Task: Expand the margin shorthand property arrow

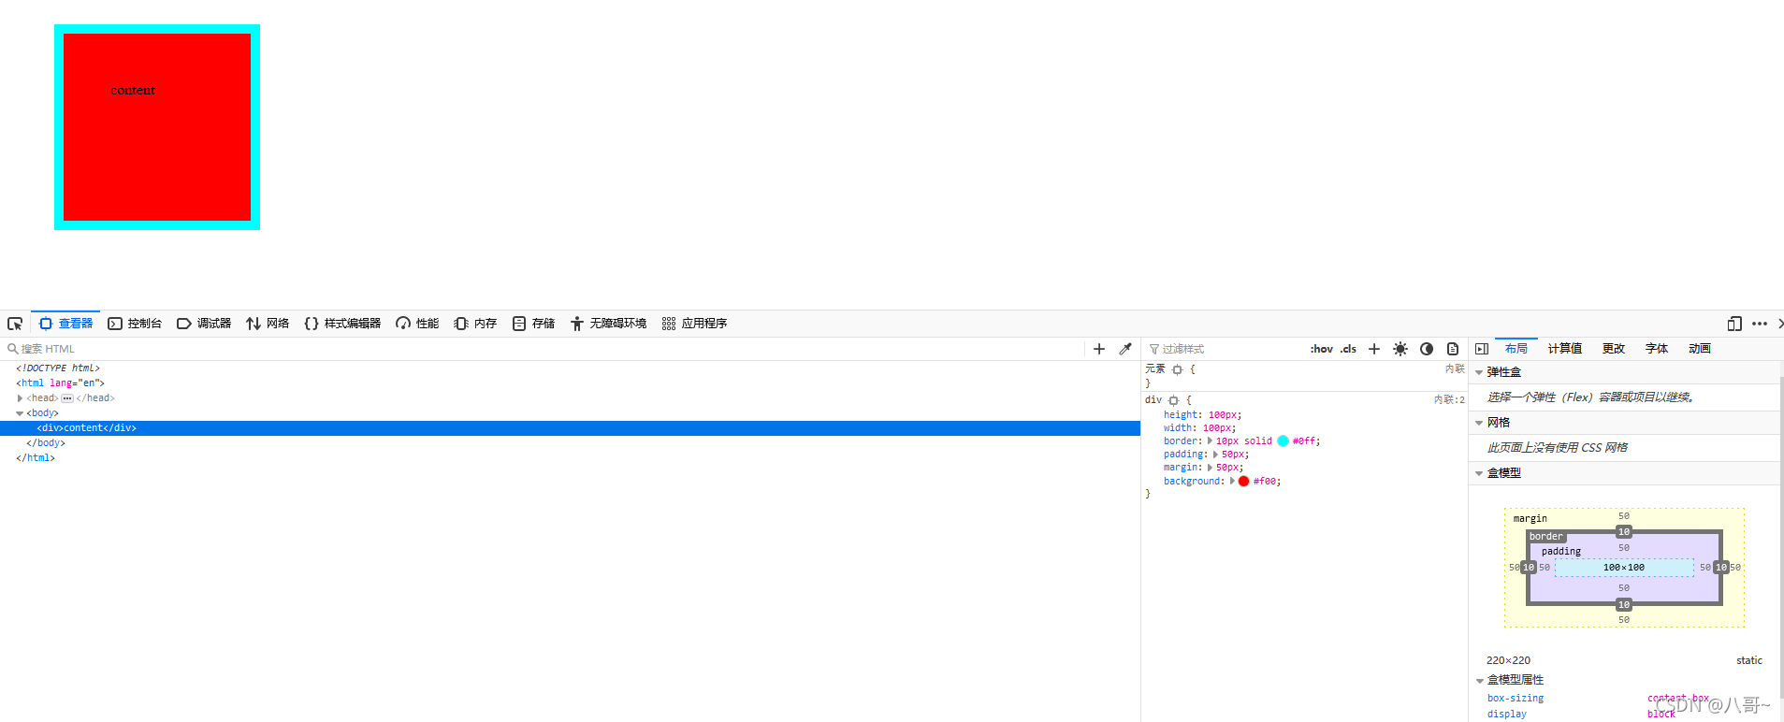Action: point(1210,468)
